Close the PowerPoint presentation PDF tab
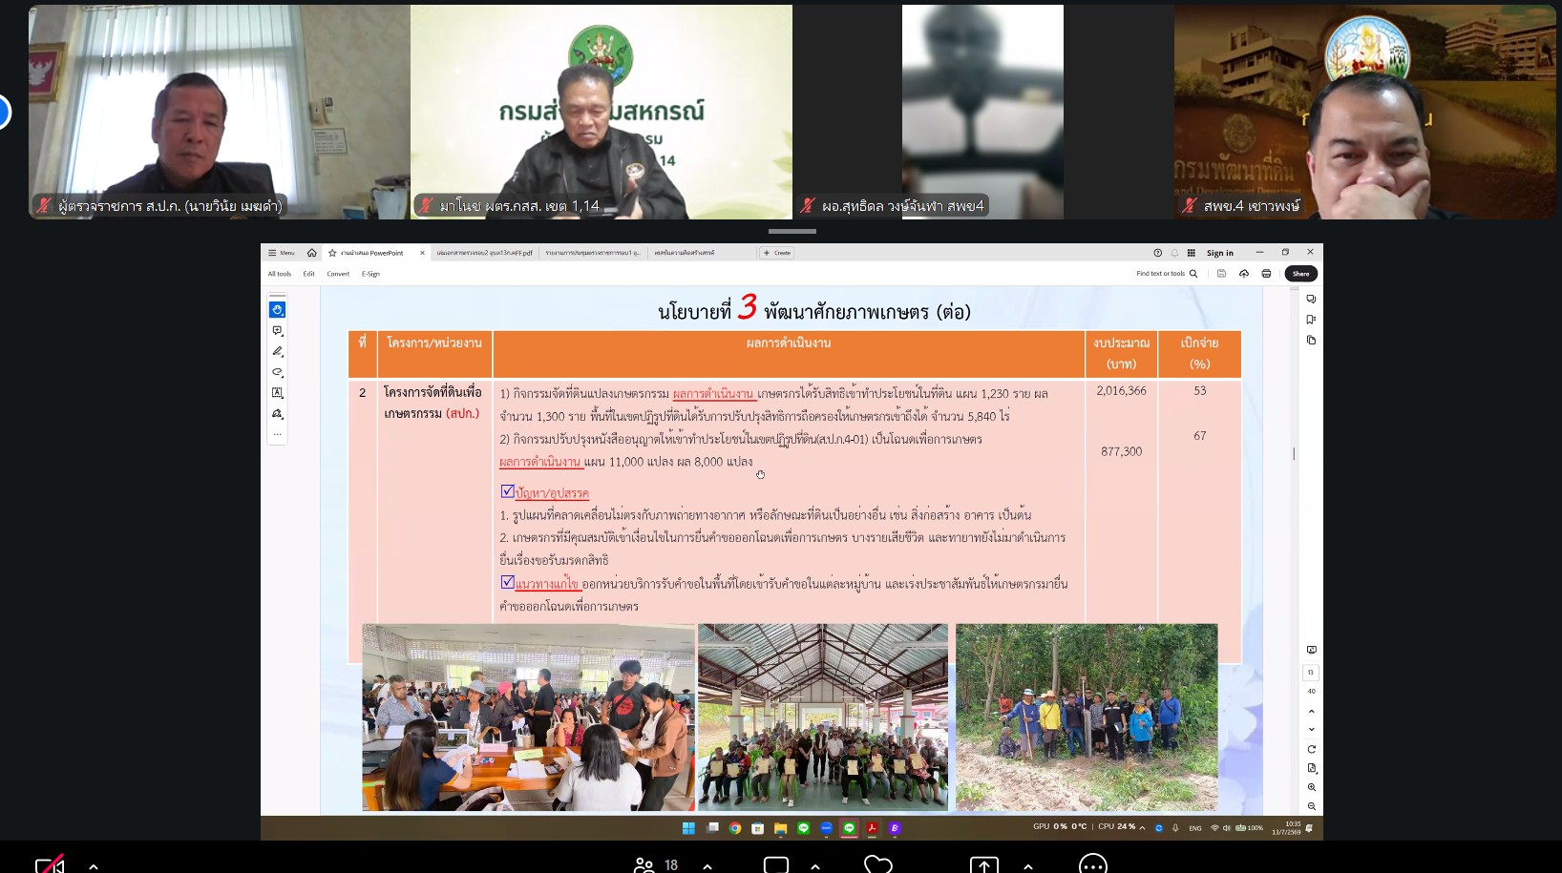The image size is (1562, 873). pos(422,253)
